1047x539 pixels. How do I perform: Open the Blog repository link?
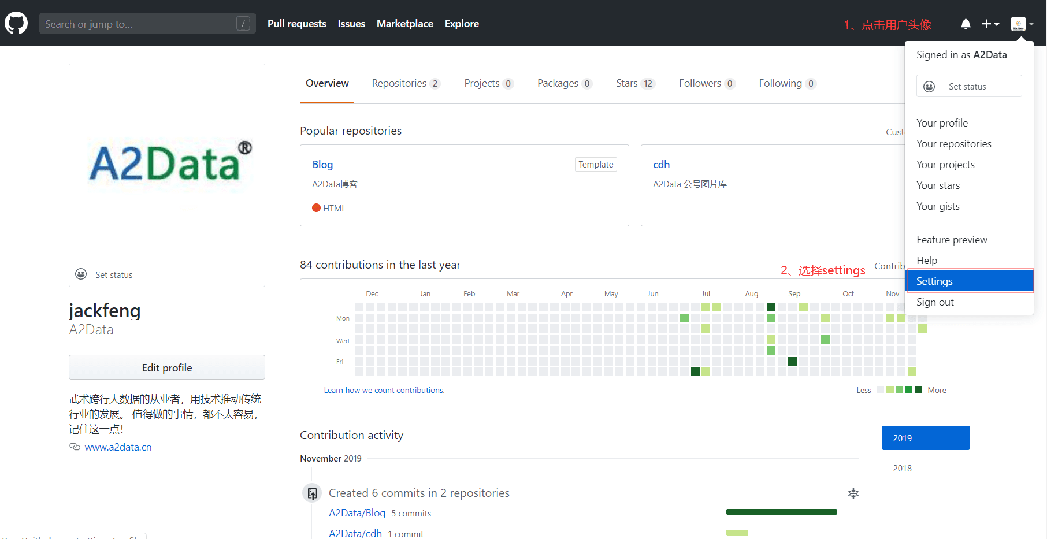pos(322,165)
